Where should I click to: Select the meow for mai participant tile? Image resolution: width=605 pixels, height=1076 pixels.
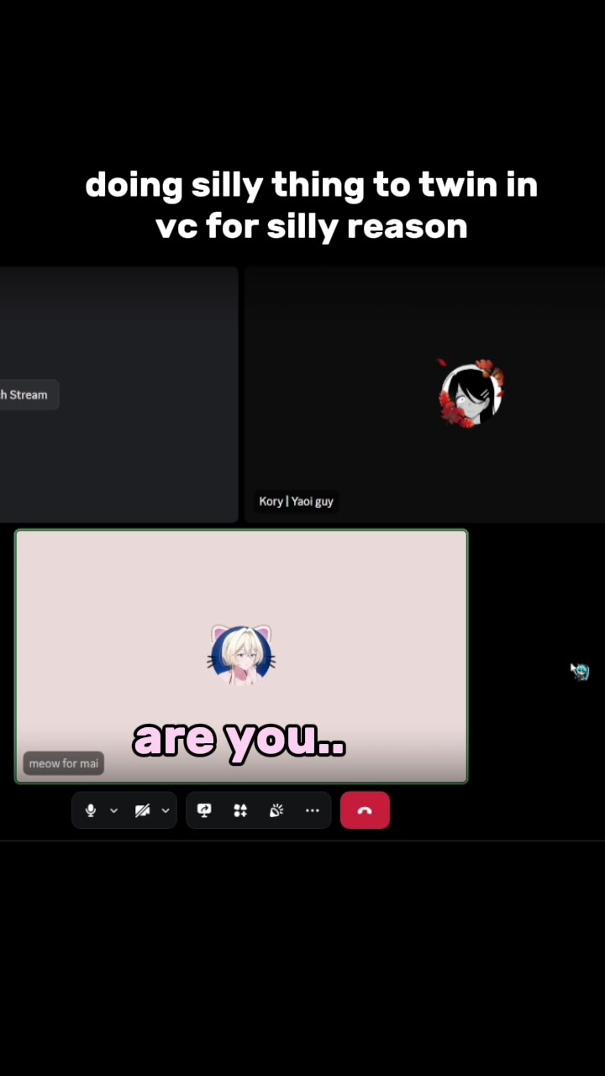pyautogui.click(x=241, y=657)
